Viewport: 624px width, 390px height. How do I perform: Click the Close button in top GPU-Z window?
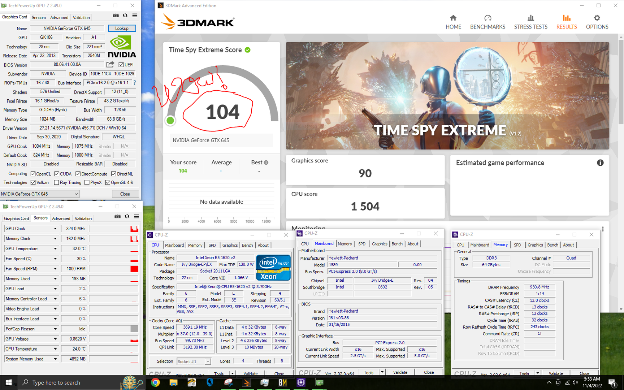[125, 194]
